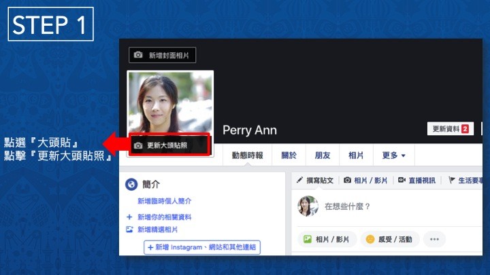Click the 新增臨時個人簡介 link
Screen dimensions: 490x275
tap(165, 201)
